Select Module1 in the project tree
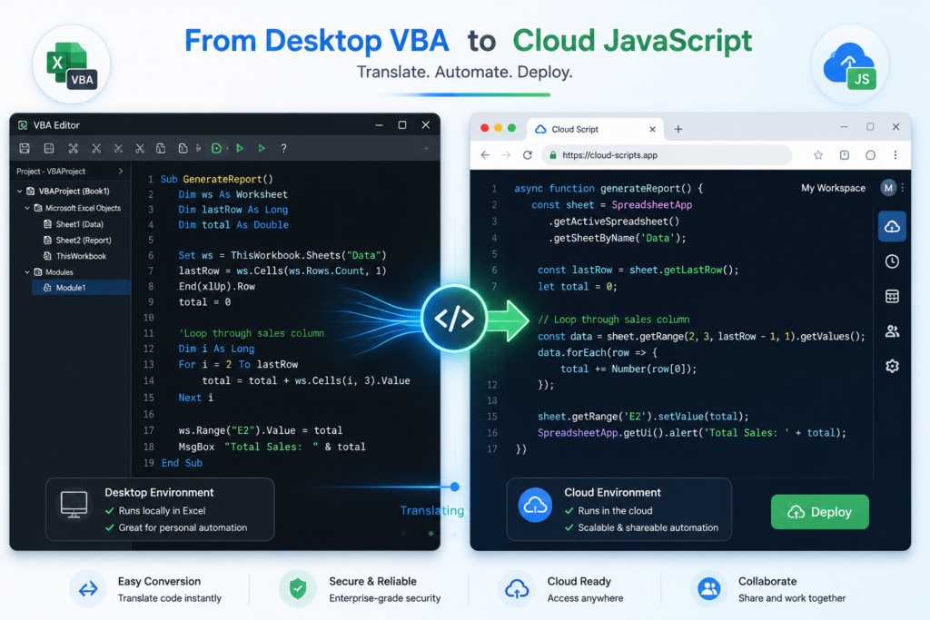The height and width of the screenshot is (620, 930). (x=81, y=288)
